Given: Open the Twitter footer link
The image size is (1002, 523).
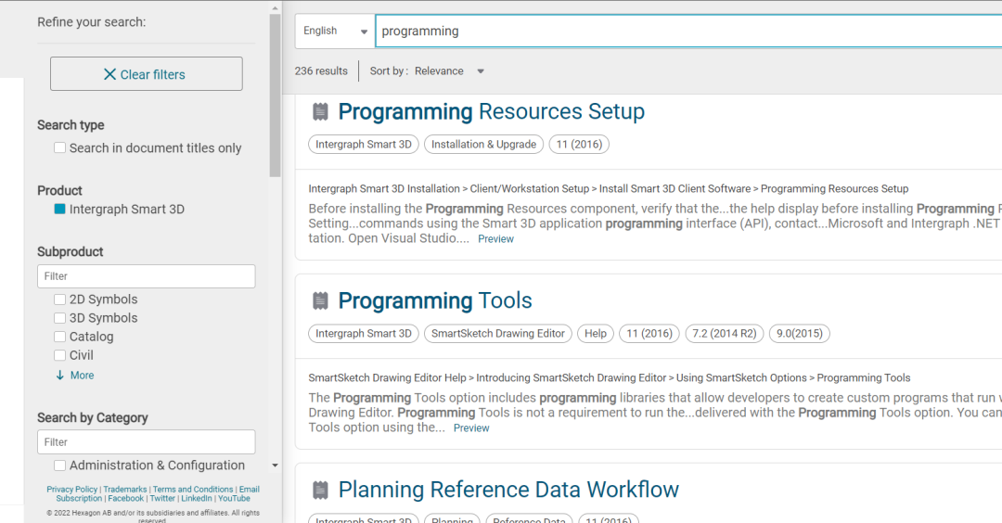Looking at the screenshot, I should click(162, 498).
